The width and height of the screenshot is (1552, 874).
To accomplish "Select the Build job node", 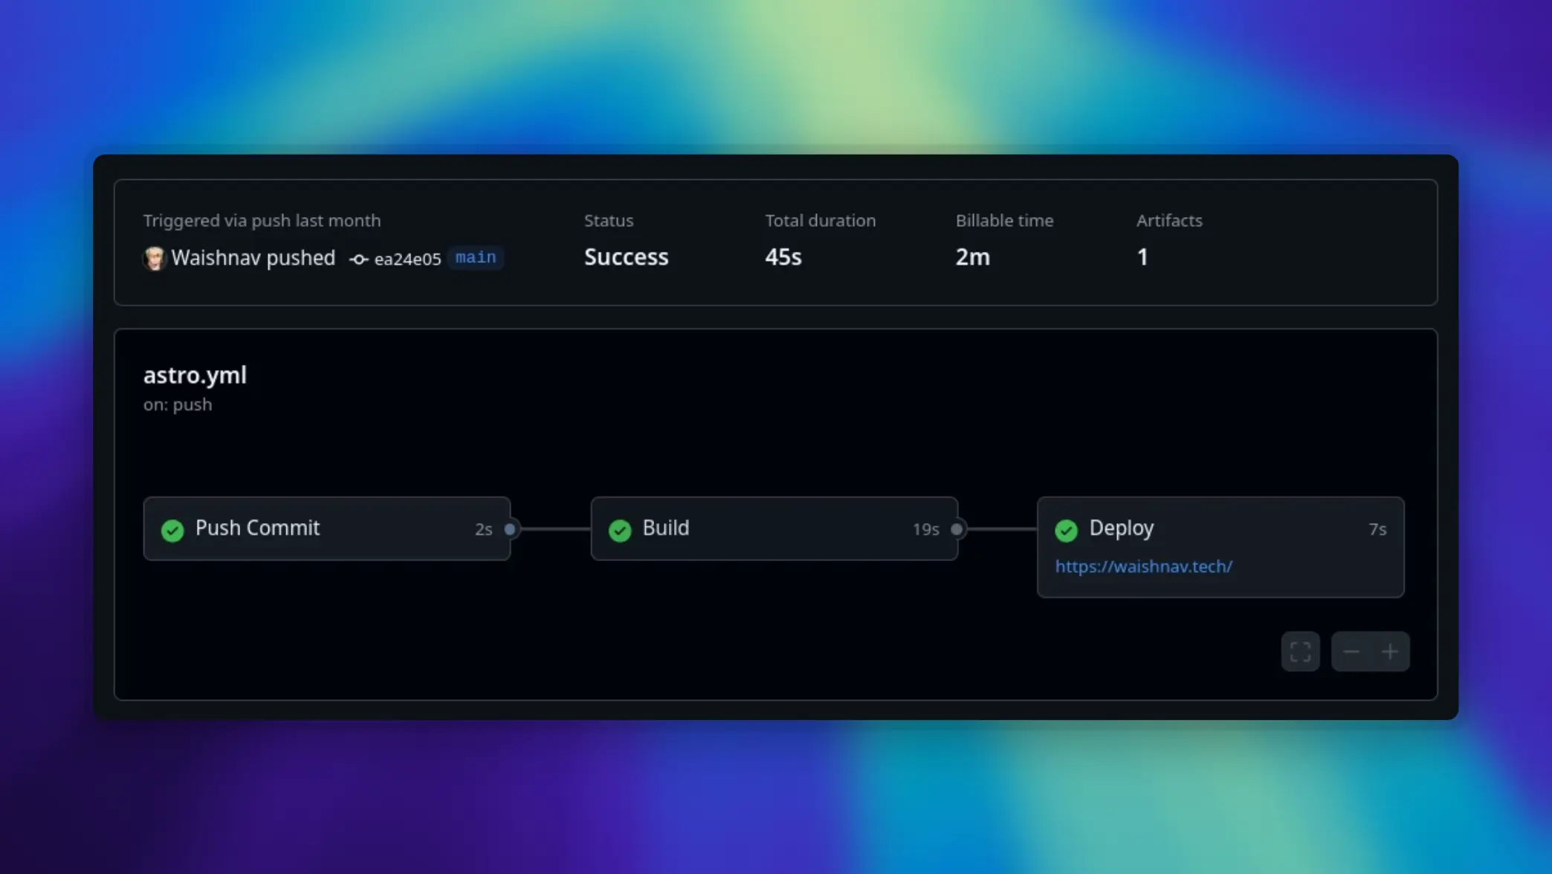I will click(773, 528).
